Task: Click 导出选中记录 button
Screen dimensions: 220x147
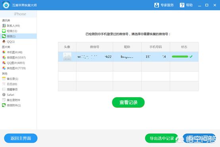Action: click(162, 138)
